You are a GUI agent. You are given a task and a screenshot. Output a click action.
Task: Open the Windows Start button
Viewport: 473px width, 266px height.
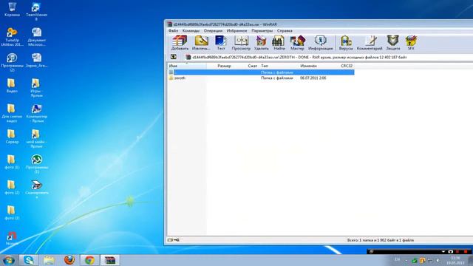8,260
